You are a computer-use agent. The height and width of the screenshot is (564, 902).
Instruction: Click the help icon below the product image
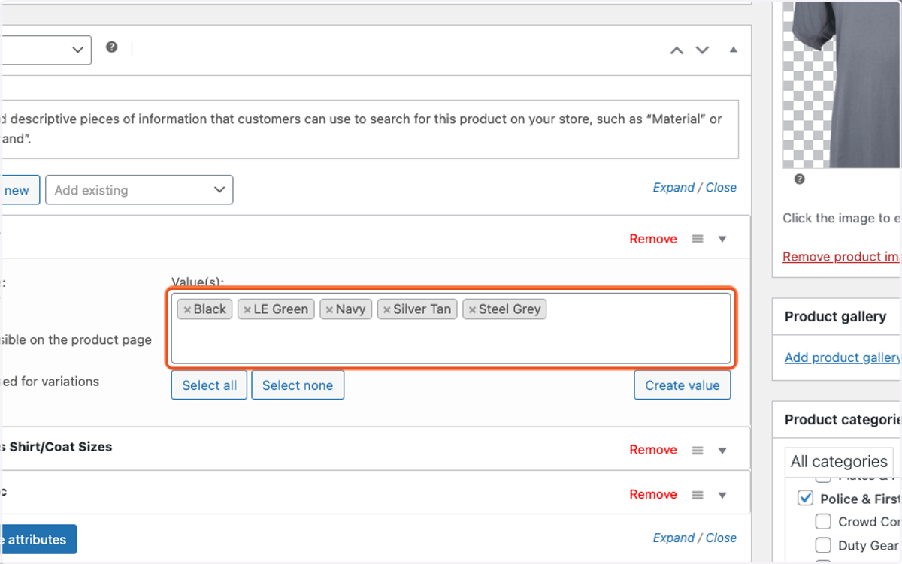tap(799, 179)
